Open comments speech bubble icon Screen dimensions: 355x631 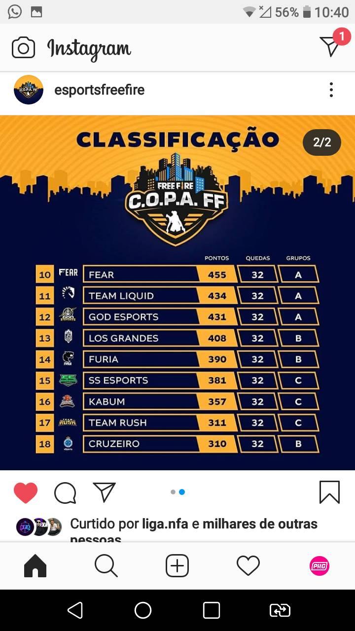coord(65,492)
